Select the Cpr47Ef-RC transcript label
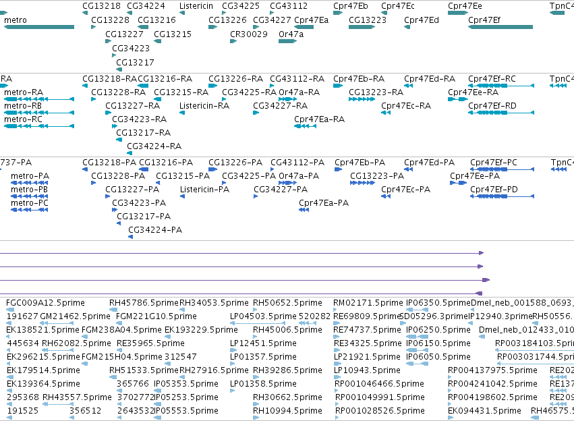 (x=492, y=79)
